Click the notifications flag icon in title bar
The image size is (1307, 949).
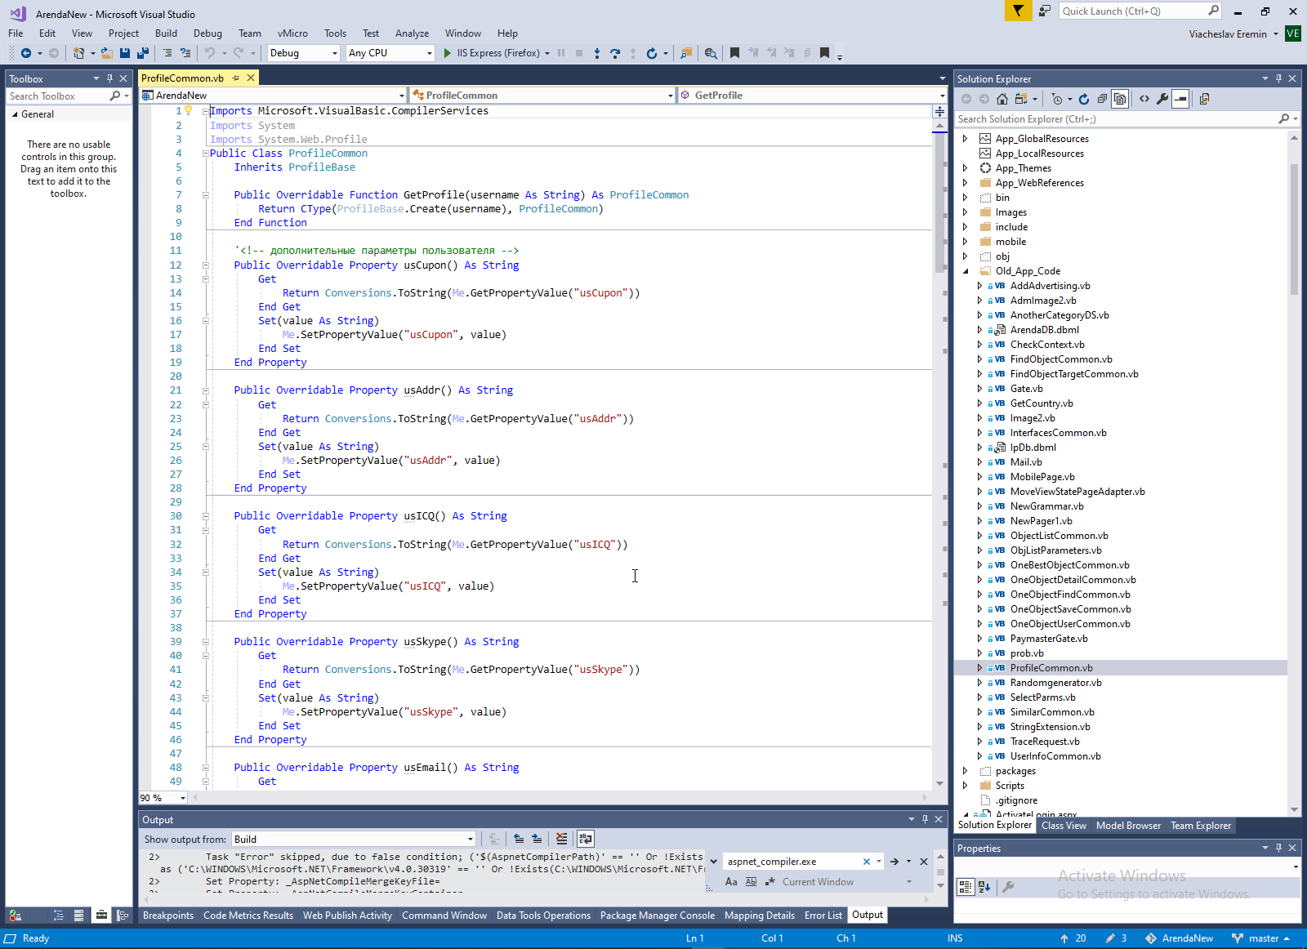pos(1018,11)
